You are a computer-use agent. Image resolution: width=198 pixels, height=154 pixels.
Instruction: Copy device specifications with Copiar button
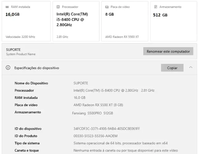pyautogui.click(x=172, y=68)
